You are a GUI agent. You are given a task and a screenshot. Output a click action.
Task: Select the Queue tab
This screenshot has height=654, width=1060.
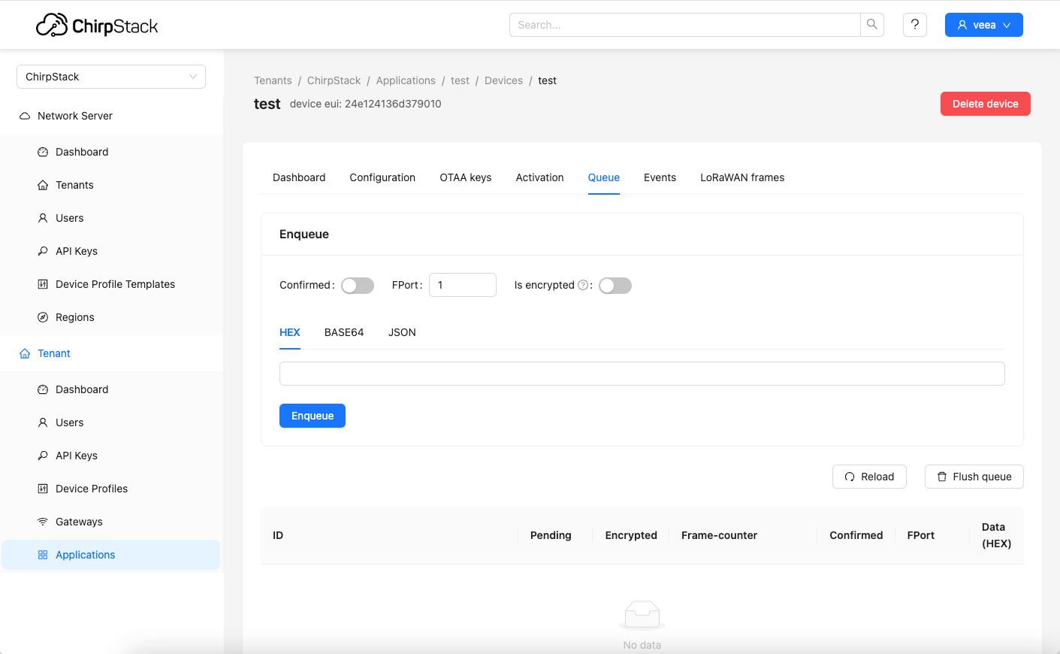(x=604, y=177)
